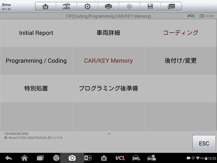The height and width of the screenshot is (163, 217).
Task: Click the save floppy disk icon
Action: [x=150, y=6]
